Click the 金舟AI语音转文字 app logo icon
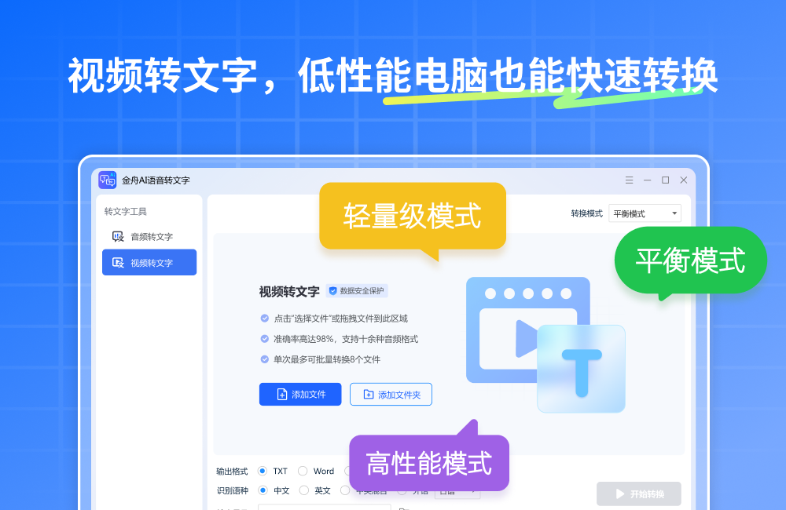 click(108, 178)
